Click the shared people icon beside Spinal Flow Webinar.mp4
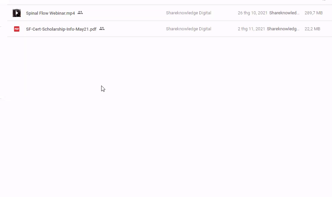 tap(80, 13)
